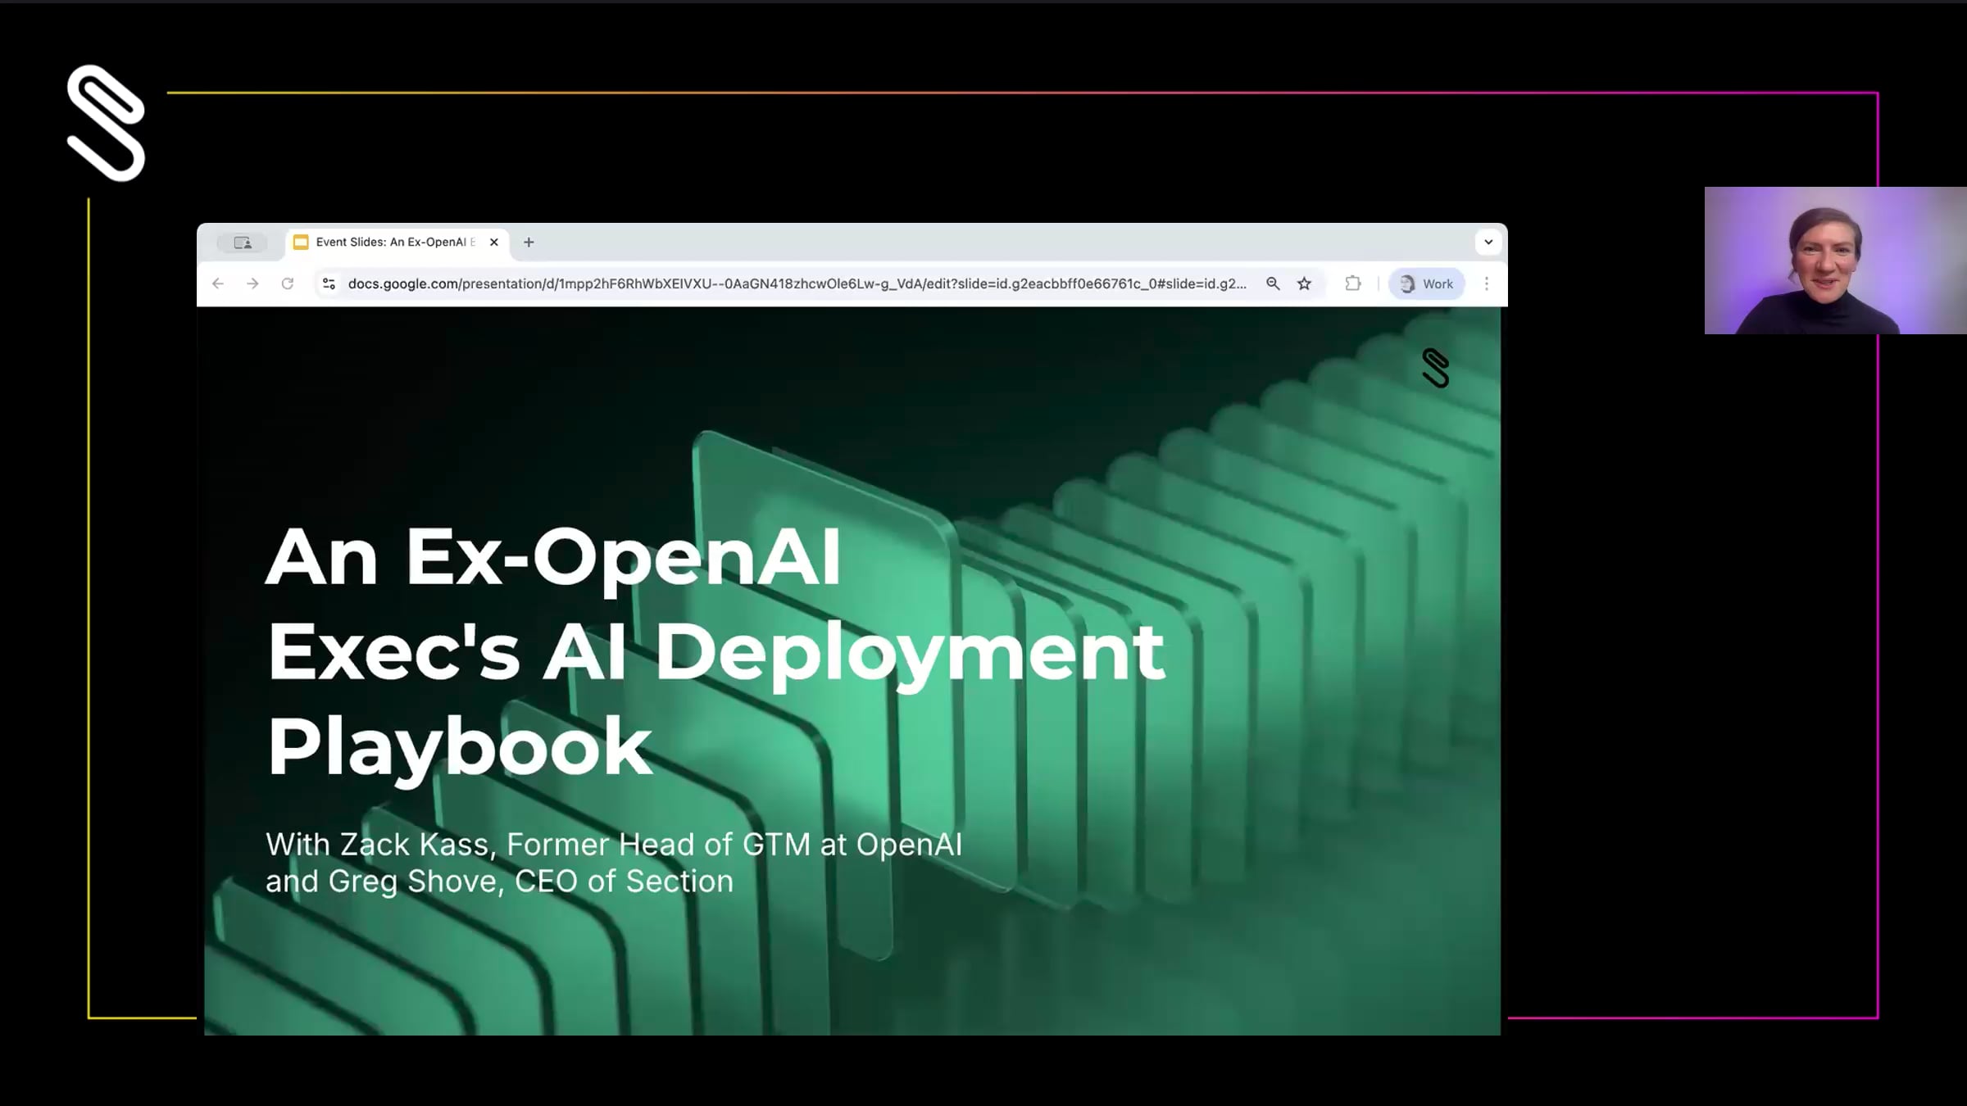Screen dimensions: 1967x1106
Task: Open a new tab with the plus button
Action: 529,242
